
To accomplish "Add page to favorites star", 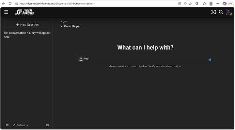I will point(190,4).
